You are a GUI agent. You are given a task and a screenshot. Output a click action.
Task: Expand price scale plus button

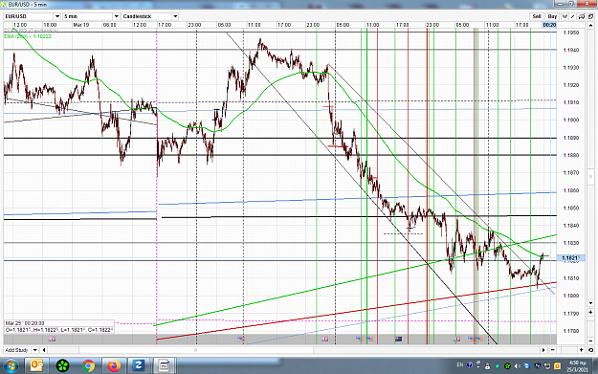590,312
